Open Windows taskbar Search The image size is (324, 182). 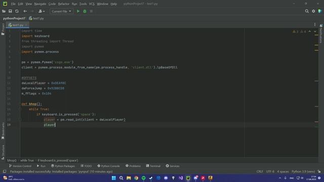tap(121, 178)
